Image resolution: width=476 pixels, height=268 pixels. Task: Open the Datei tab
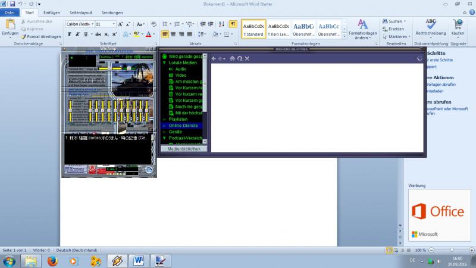10,13
